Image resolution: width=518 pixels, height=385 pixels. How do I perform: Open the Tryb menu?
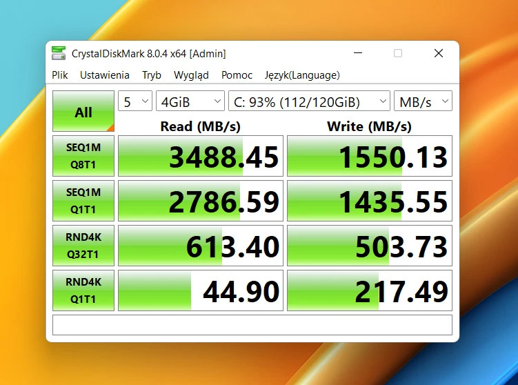click(x=152, y=75)
